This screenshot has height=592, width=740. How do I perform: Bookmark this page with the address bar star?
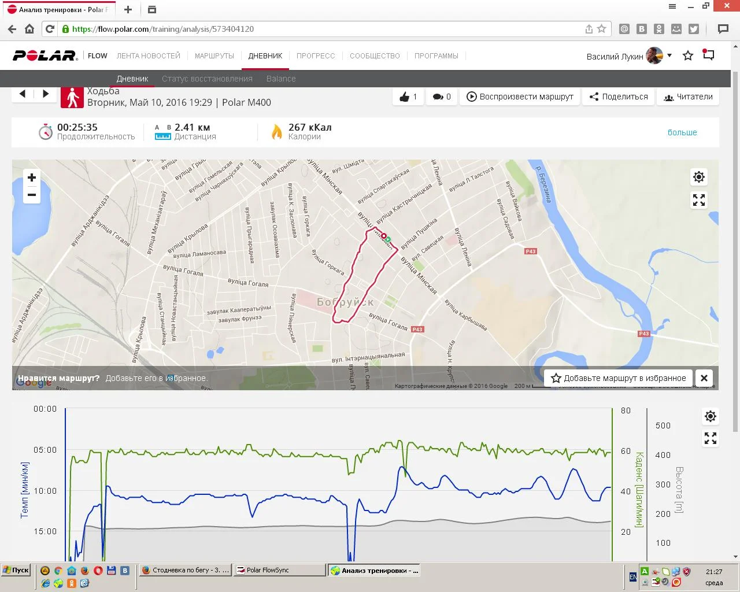602,29
